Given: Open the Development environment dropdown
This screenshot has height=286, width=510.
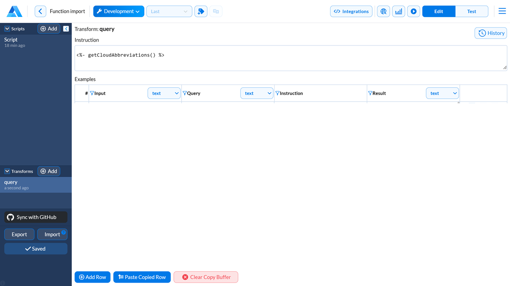Looking at the screenshot, I should point(119,11).
